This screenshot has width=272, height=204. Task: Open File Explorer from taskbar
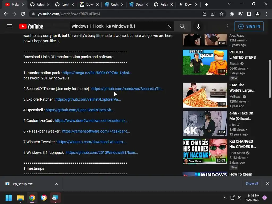20,198
